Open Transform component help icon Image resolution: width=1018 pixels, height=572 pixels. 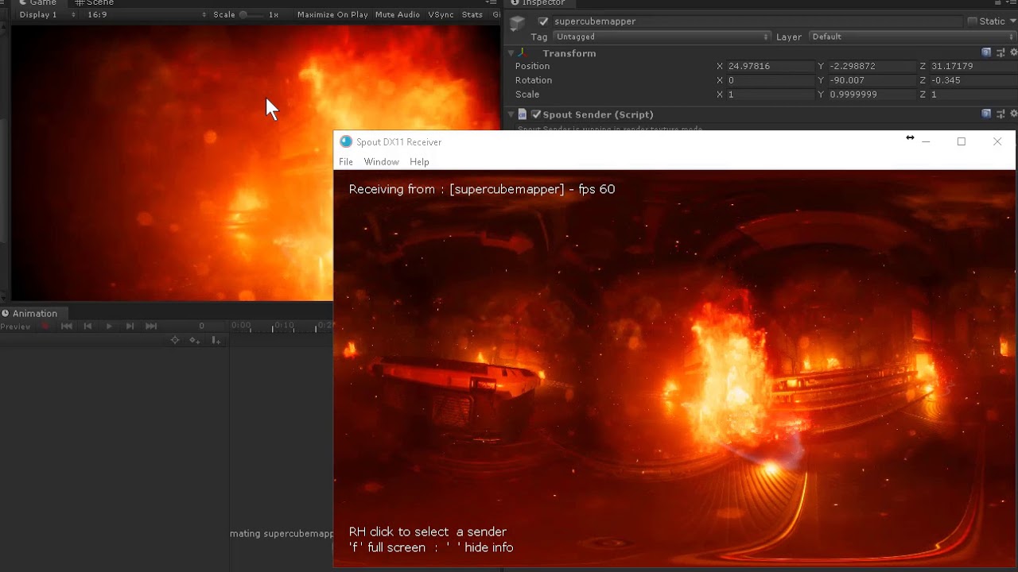point(986,52)
